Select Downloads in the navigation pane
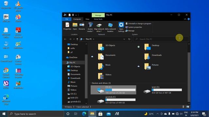The width and height of the screenshot is (209, 117). [x=75, y=78]
